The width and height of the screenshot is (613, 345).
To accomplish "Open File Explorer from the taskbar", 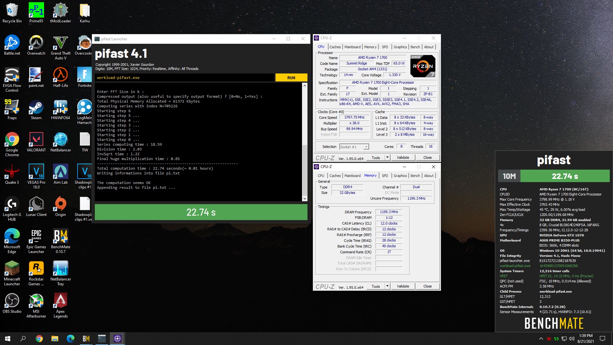I will pos(55,339).
